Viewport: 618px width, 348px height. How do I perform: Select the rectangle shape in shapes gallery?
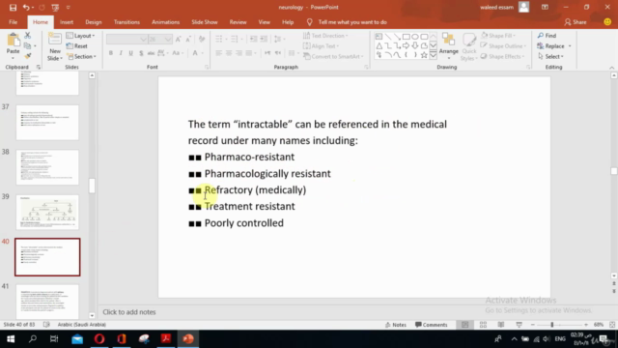point(406,37)
